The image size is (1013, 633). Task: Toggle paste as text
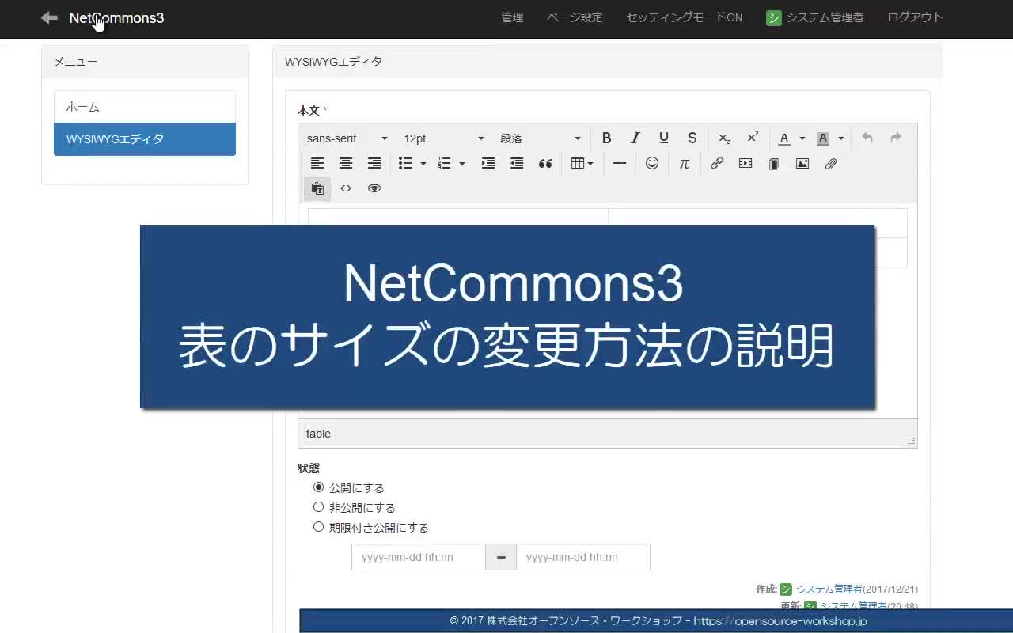[x=317, y=188]
